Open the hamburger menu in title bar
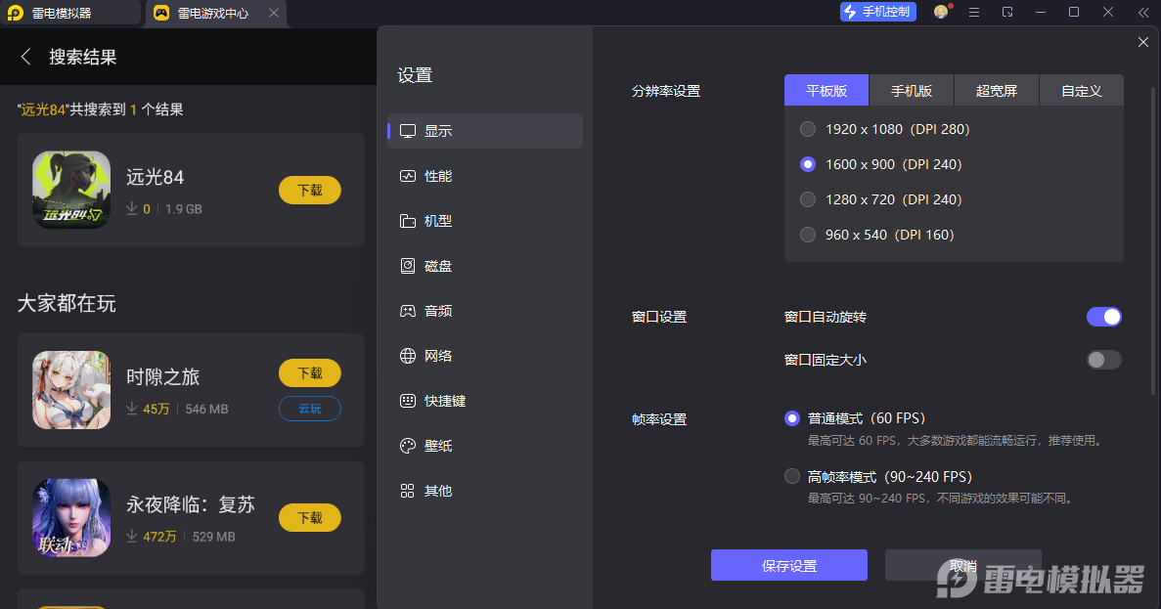Screen dimensions: 1161x609 click(x=973, y=12)
